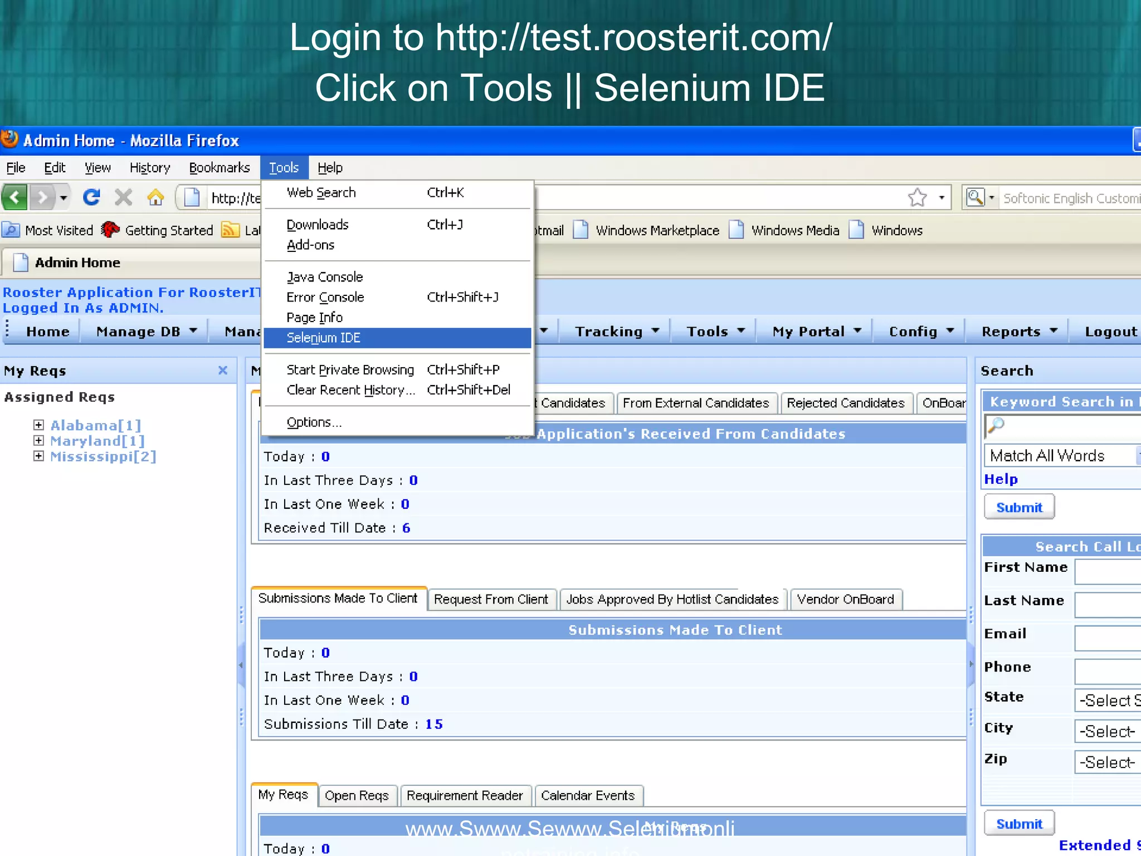This screenshot has width=1141, height=856.
Task: Close the My Reqs panel with X
Action: 223,370
